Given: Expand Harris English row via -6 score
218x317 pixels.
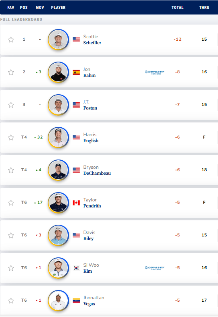Looking at the screenshot, I should pyautogui.click(x=177, y=137).
